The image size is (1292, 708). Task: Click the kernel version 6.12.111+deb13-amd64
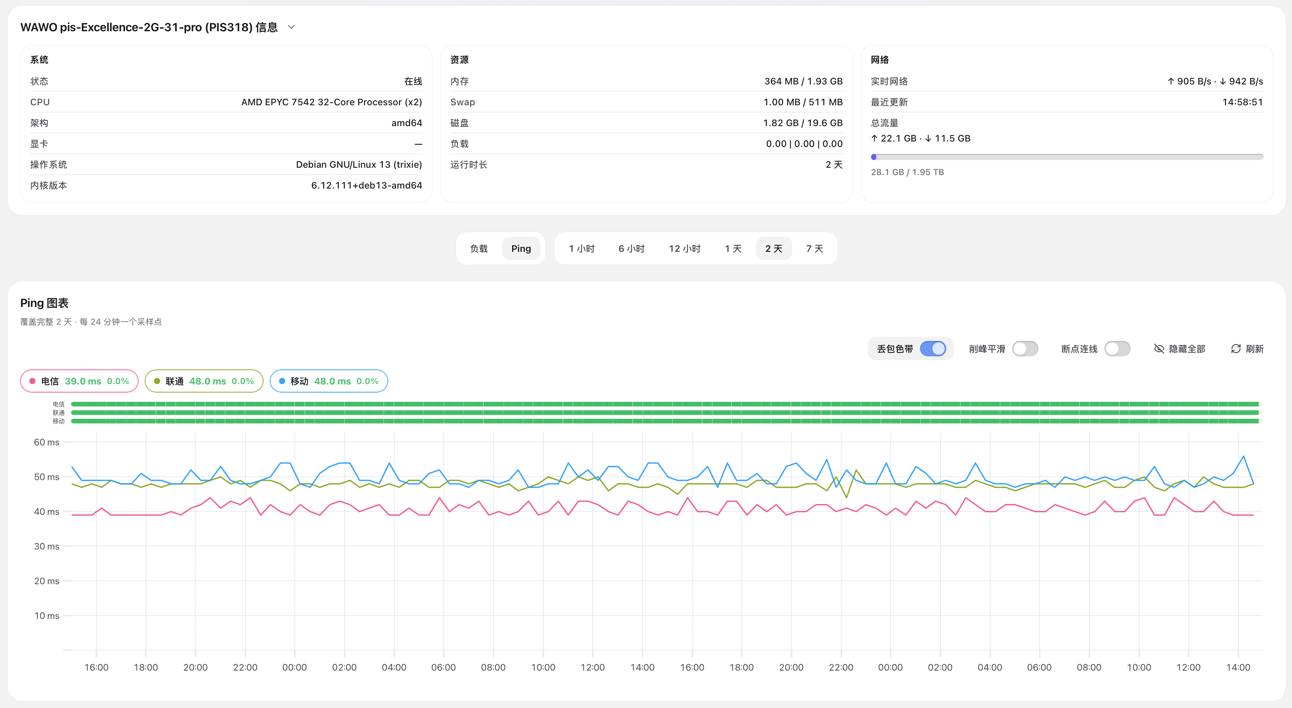367,185
